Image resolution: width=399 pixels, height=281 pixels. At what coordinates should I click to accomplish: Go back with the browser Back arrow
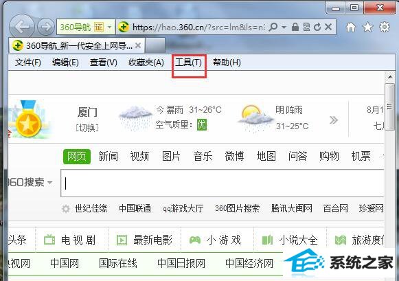coord(22,27)
